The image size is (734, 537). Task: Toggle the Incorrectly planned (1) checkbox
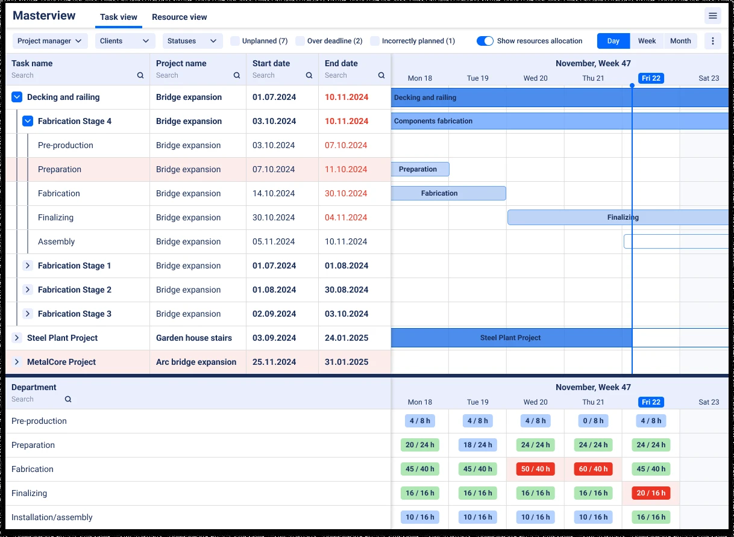[375, 41]
